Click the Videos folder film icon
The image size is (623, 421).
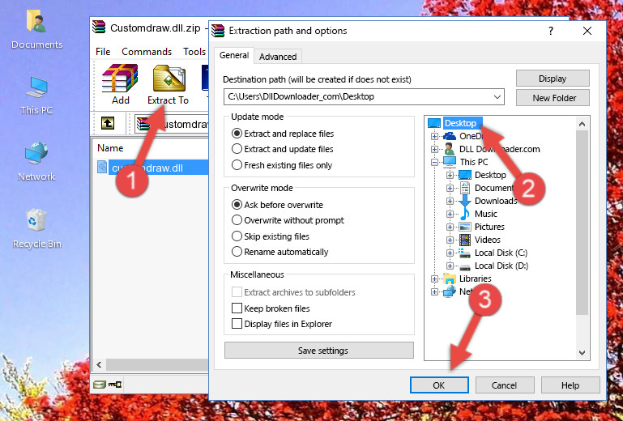(x=465, y=240)
